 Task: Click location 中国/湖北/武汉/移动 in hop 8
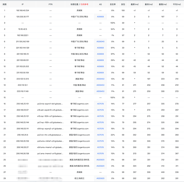(x=80, y=54)
